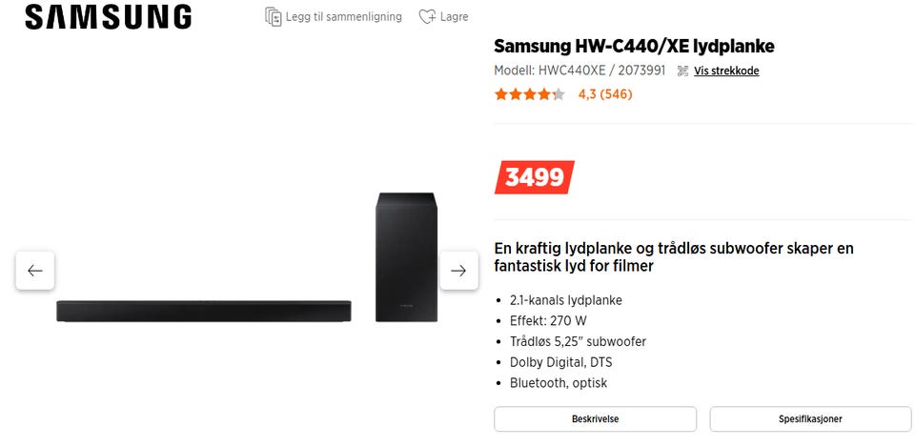The width and height of the screenshot is (915, 447).
Task: Open the 'Vis strekkode' link
Action: [726, 71]
